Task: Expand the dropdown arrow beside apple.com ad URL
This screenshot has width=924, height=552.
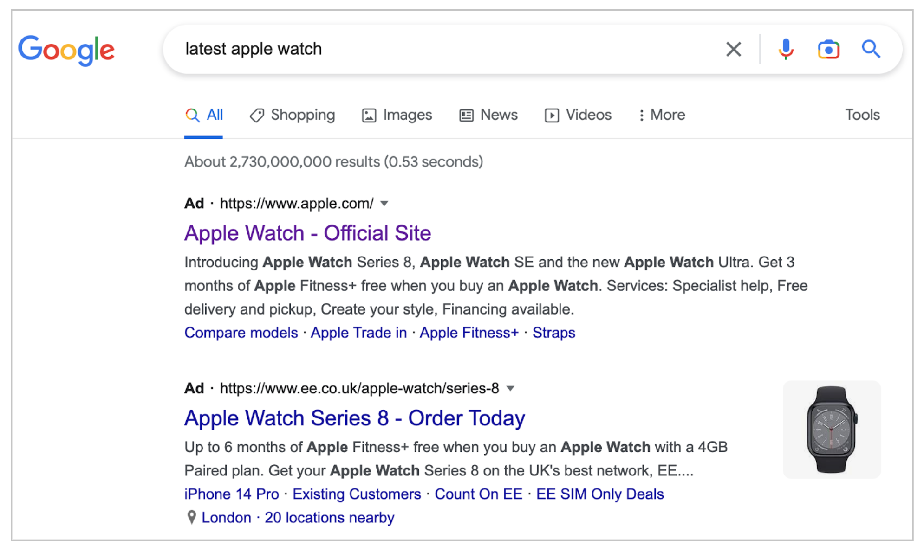Action: coord(384,204)
